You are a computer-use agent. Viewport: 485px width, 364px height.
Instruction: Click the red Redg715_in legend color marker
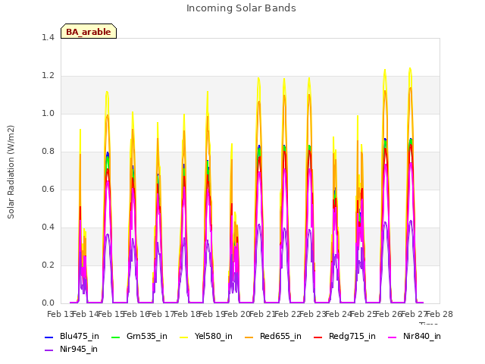click(x=318, y=337)
